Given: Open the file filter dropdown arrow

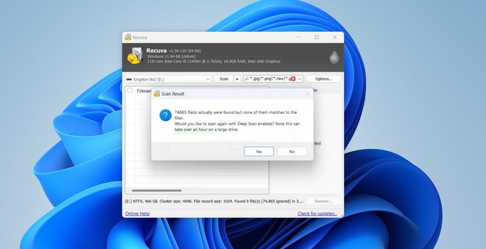Looking at the screenshot, I should (300, 79).
